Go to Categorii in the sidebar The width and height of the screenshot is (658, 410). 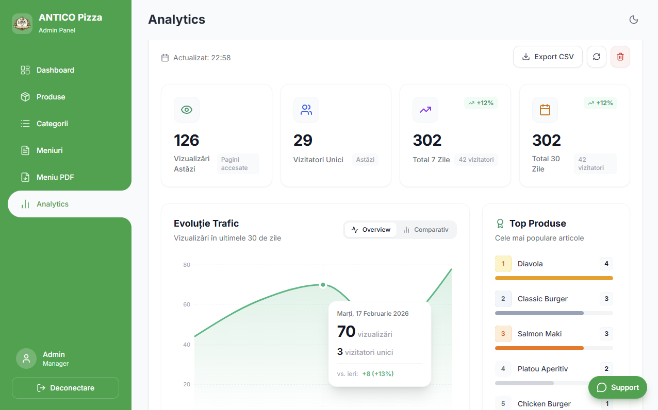[52, 124]
